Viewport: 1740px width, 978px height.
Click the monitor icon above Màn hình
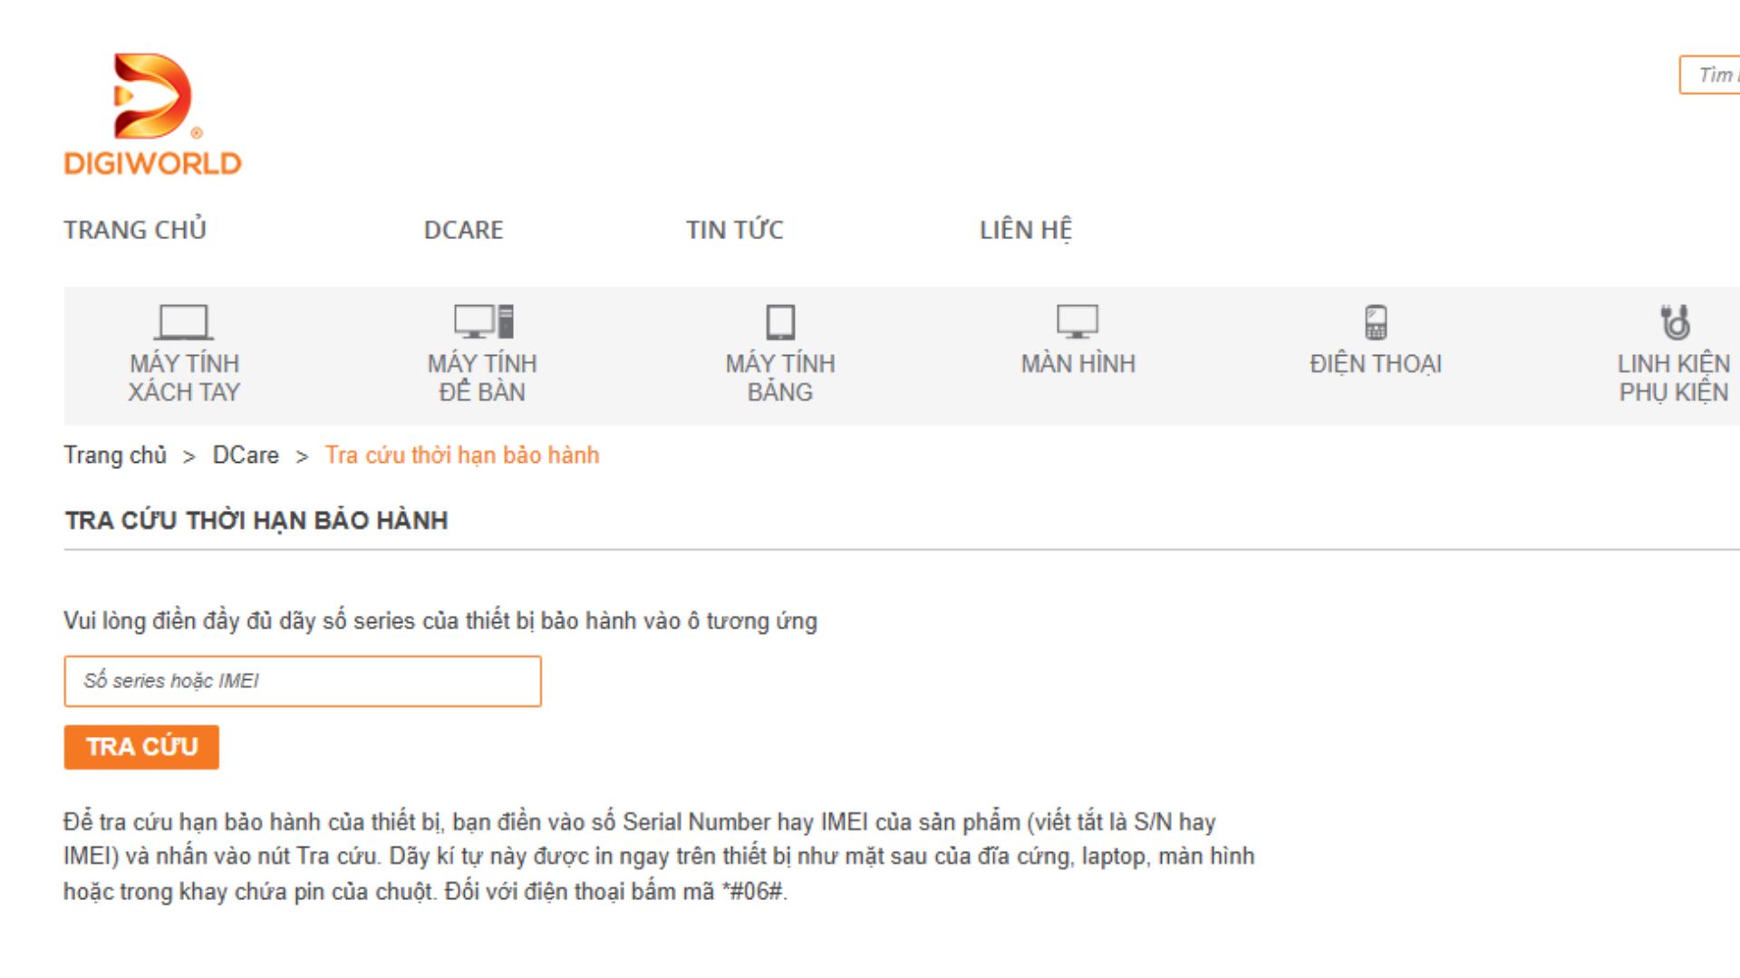(x=1078, y=321)
